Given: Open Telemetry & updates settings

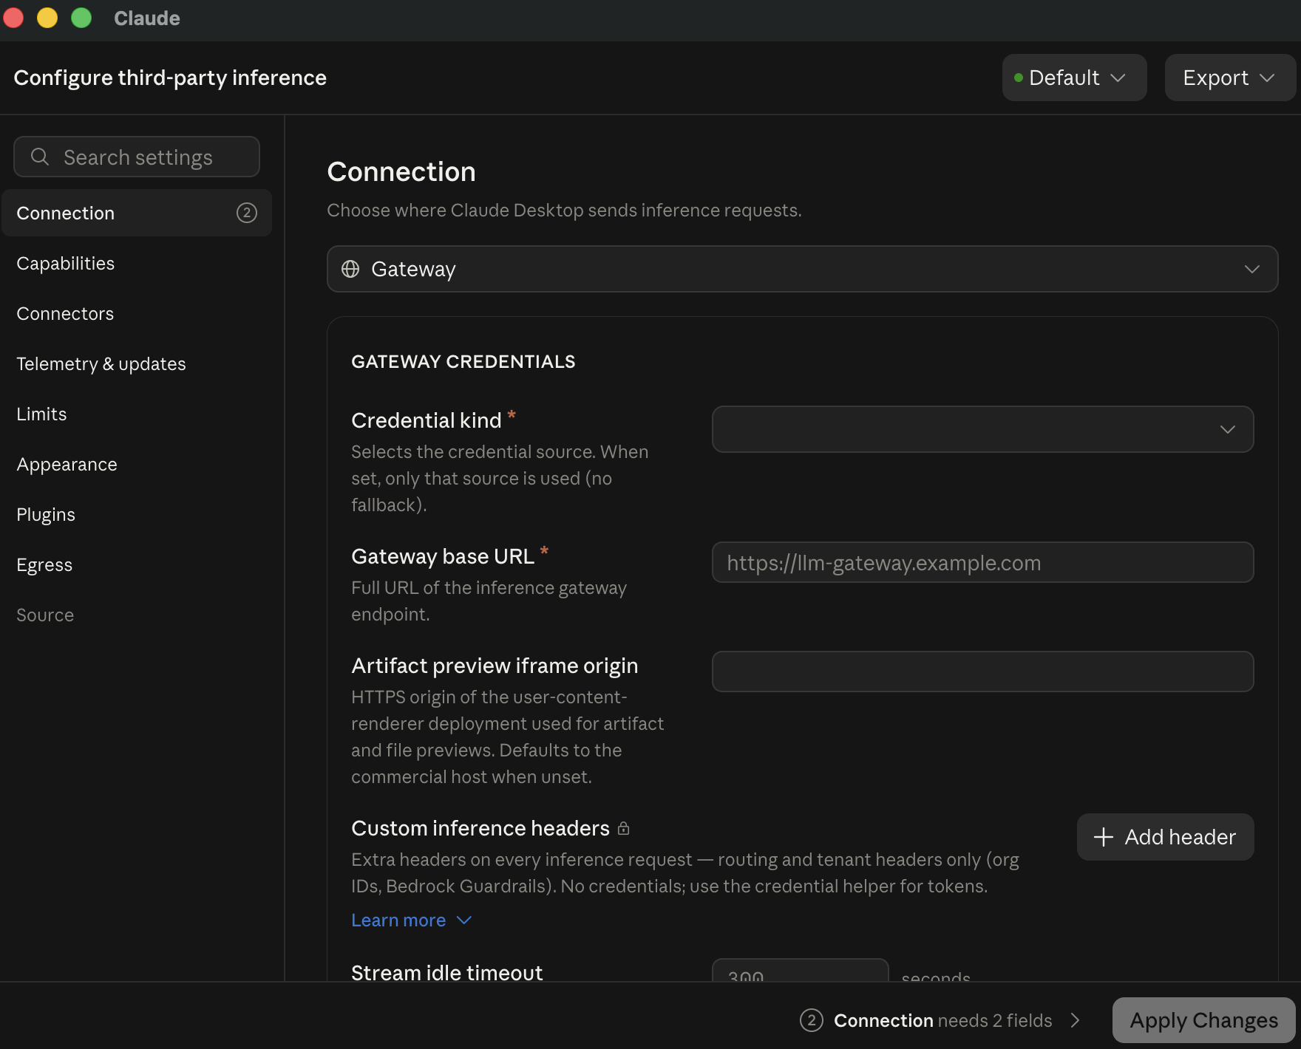Looking at the screenshot, I should (x=137, y=363).
